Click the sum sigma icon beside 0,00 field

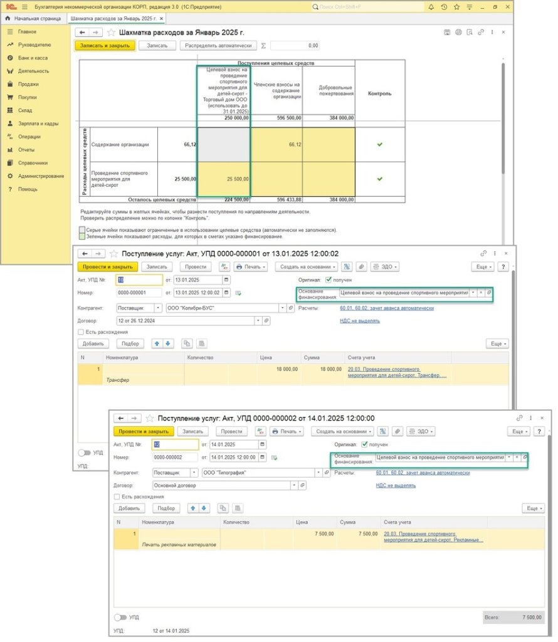263,46
